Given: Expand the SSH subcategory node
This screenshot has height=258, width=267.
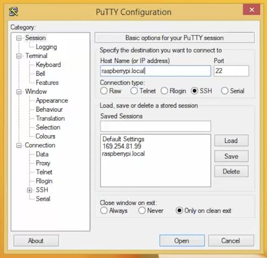Looking at the screenshot, I should click(x=29, y=190).
